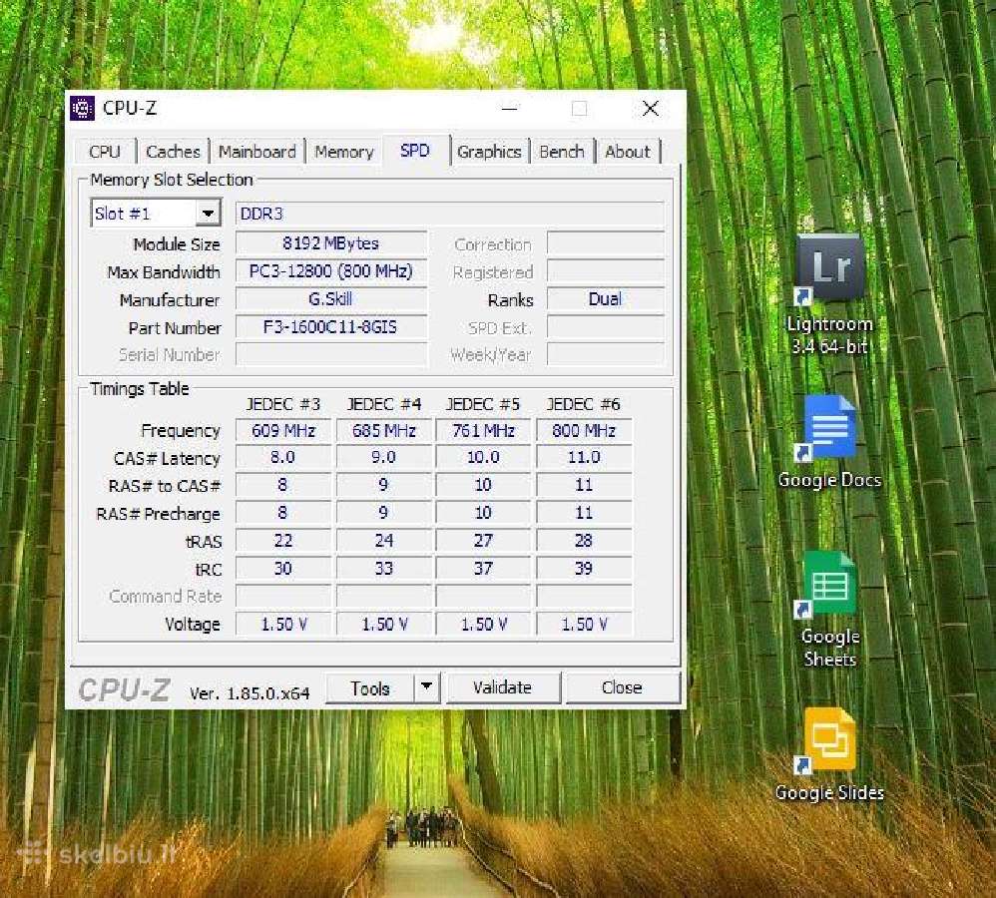The image size is (996, 898).
Task: Open the Graphics tab
Action: [489, 152]
